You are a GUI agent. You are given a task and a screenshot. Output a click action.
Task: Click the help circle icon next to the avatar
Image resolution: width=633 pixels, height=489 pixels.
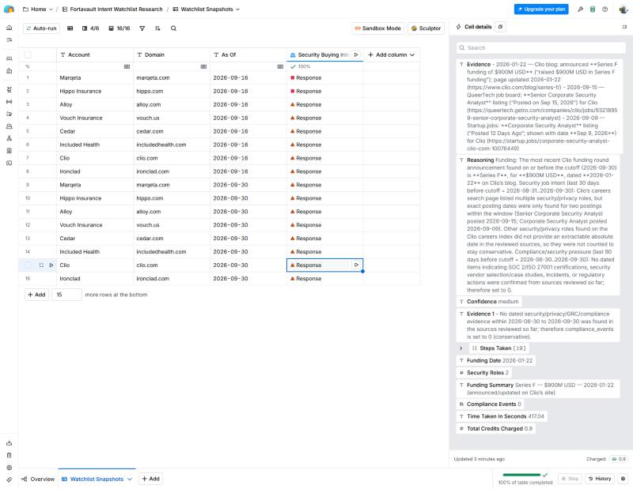click(x=605, y=9)
